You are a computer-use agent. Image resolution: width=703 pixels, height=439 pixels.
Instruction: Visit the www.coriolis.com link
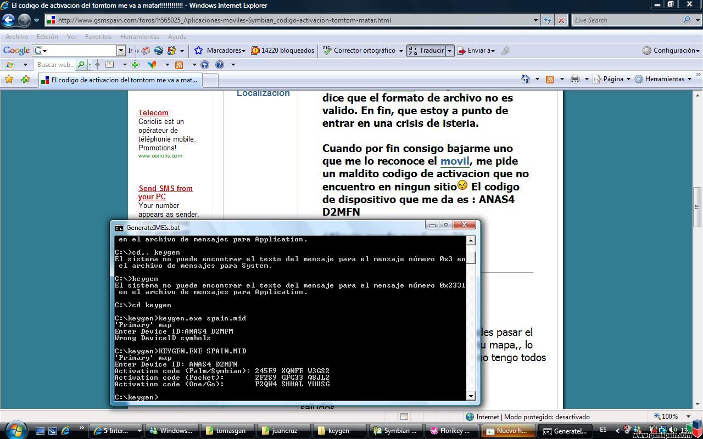pos(160,156)
